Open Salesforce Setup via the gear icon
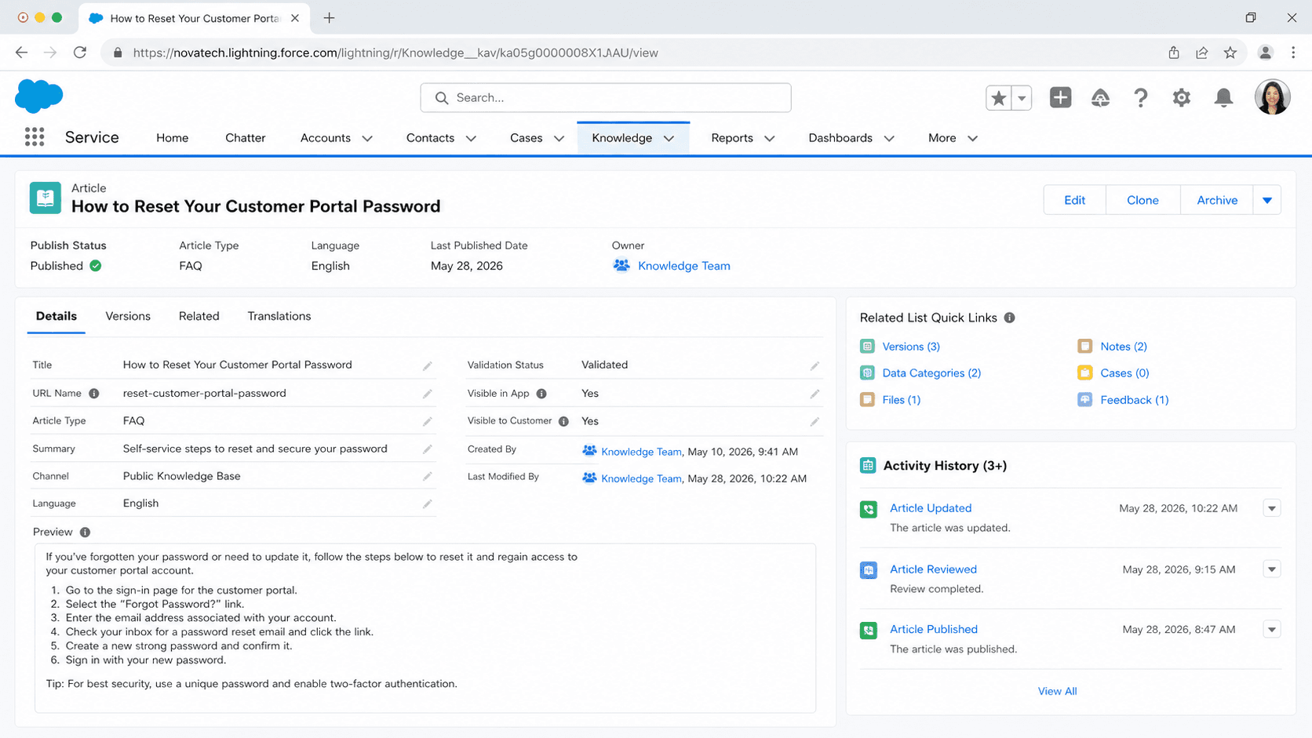The width and height of the screenshot is (1312, 738). click(1182, 97)
